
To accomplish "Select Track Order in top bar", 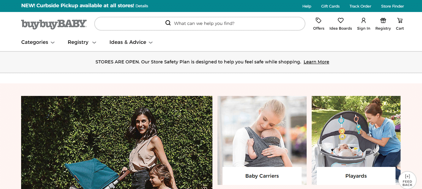I will (360, 6).
